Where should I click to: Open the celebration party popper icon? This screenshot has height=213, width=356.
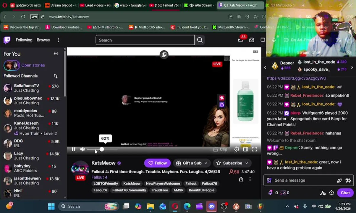click(x=339, y=180)
